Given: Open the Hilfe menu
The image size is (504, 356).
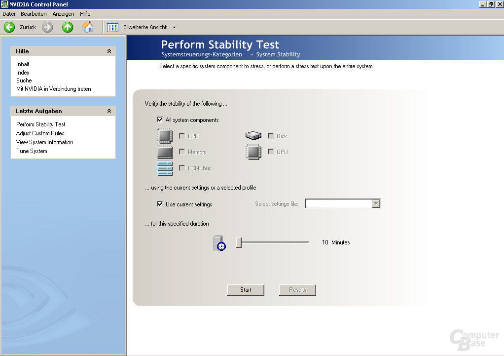Looking at the screenshot, I should pos(85,14).
